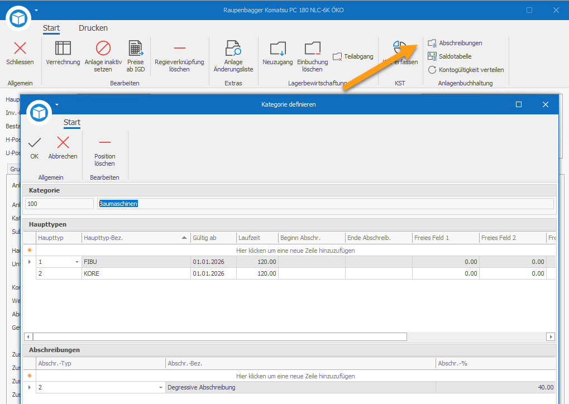Click Gültig ab column header
This screenshot has width=569, height=404.
(x=213, y=238)
